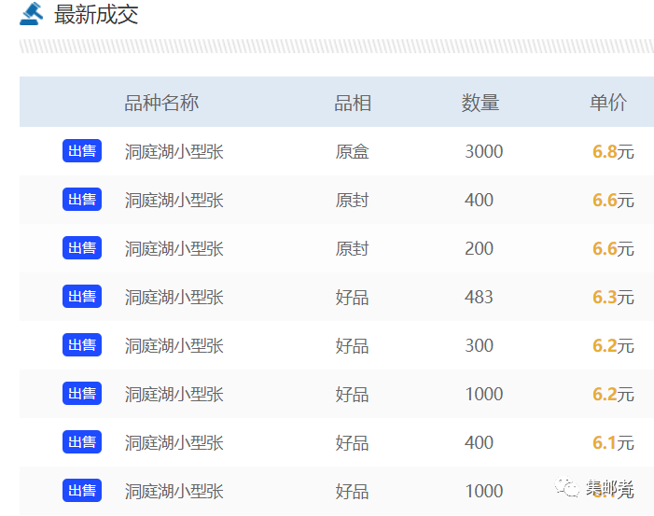Click 出售 badge in the 300 quantity row
This screenshot has width=654, height=516.
pyautogui.click(x=82, y=344)
